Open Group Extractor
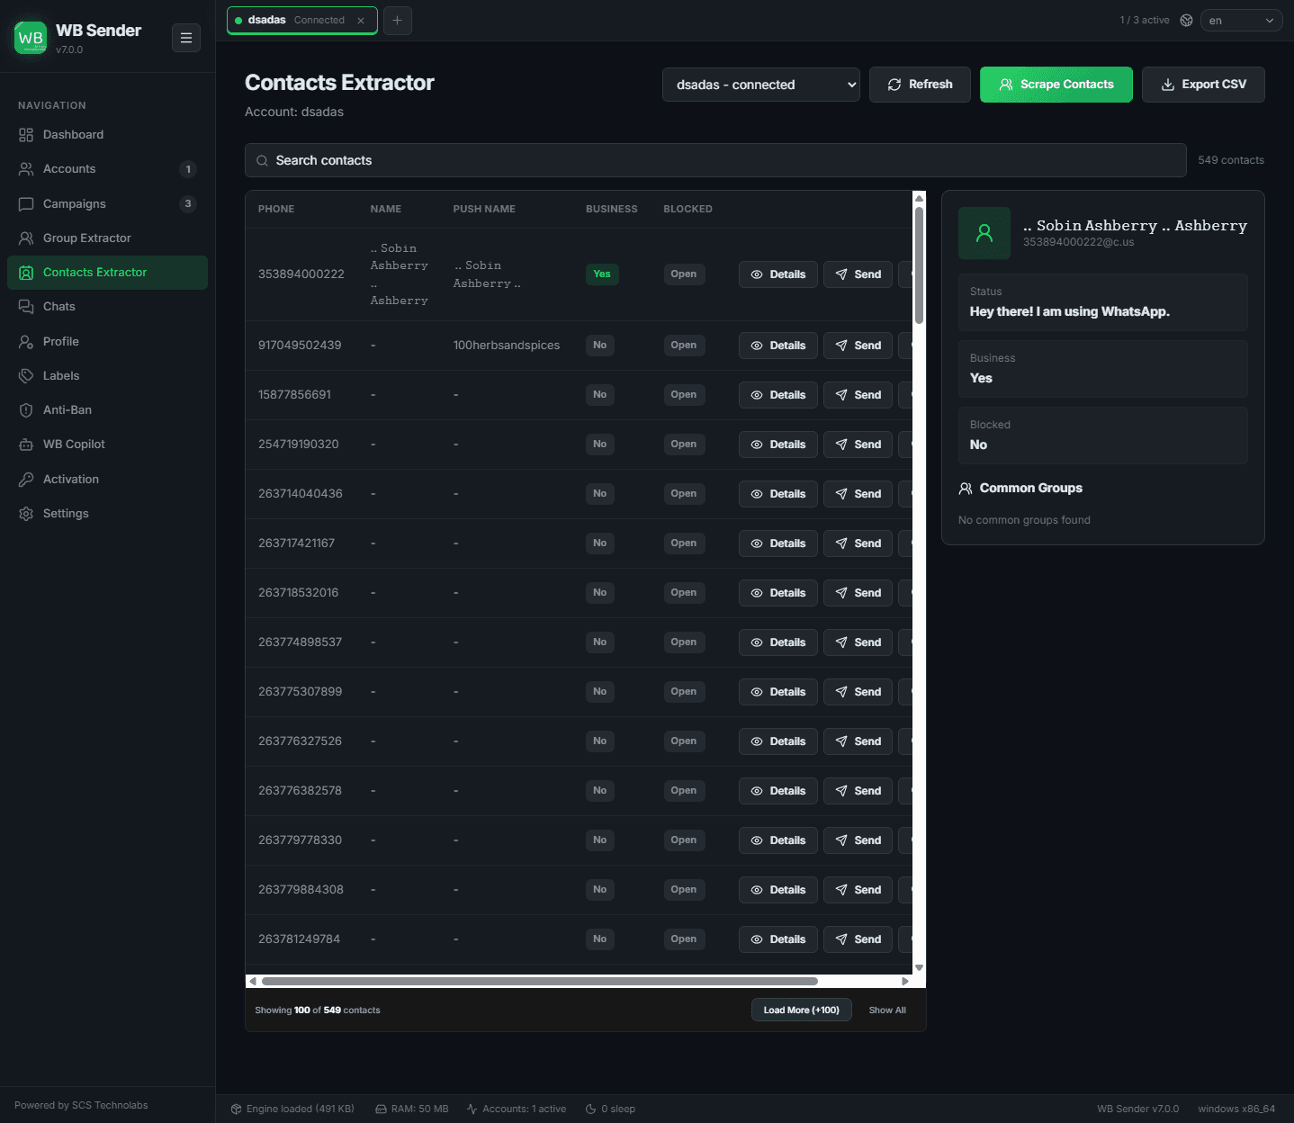The height and width of the screenshot is (1123, 1294). 107,238
